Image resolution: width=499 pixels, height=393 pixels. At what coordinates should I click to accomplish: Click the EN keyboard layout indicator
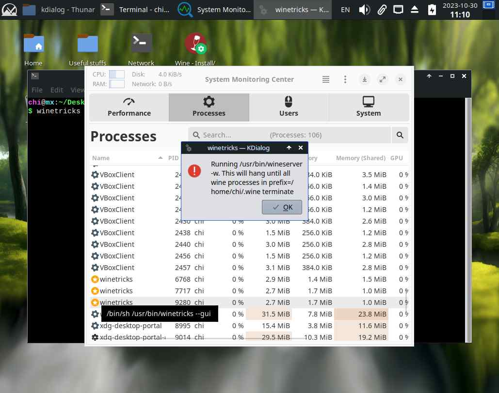pyautogui.click(x=345, y=10)
